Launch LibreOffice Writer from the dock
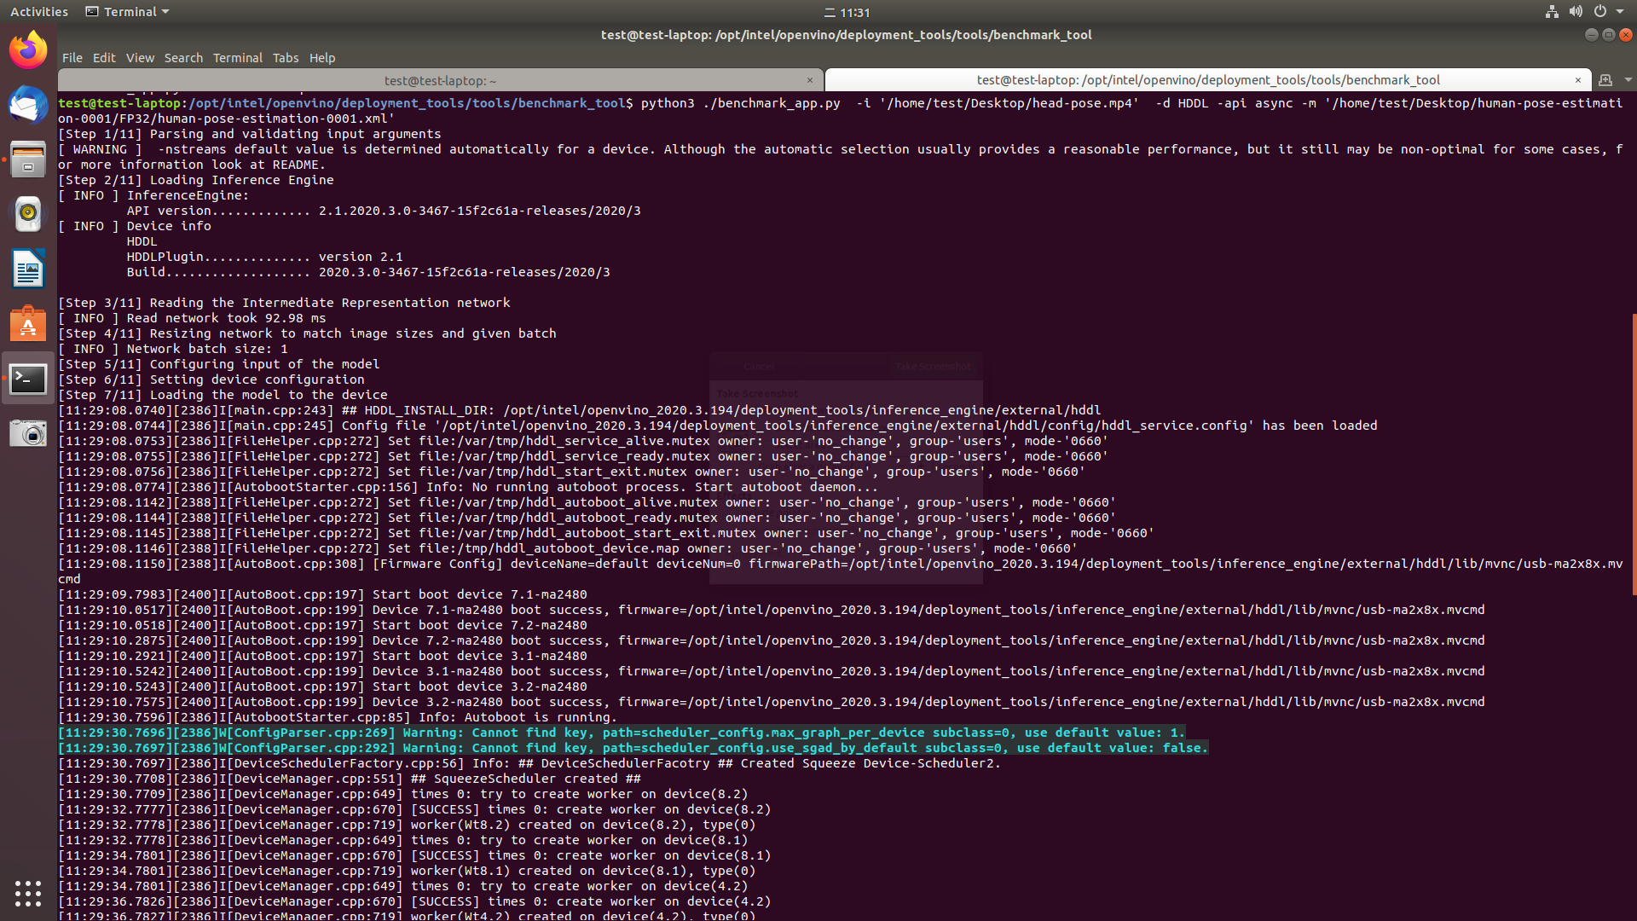 tap(28, 269)
